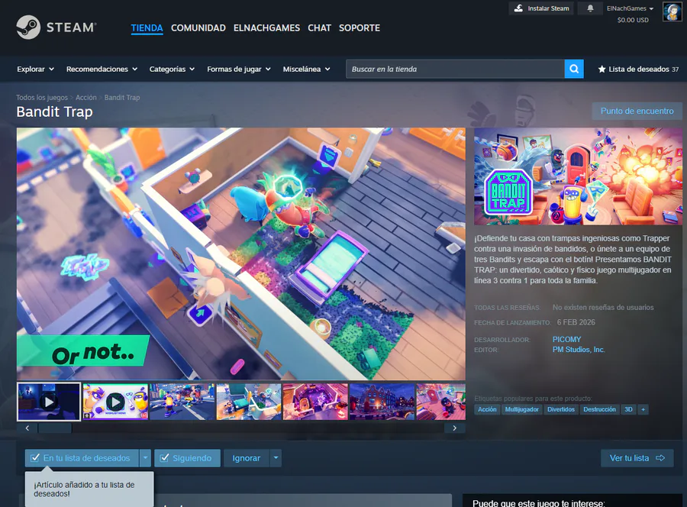Image resolution: width=687 pixels, height=507 pixels.
Task: Go to SOPORTE
Action: [x=360, y=28]
